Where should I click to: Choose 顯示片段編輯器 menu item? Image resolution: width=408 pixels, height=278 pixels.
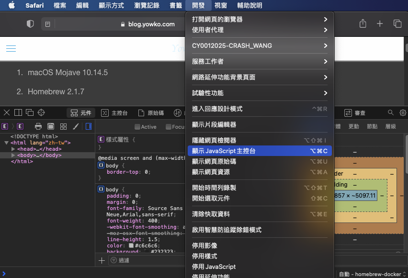coord(260,124)
